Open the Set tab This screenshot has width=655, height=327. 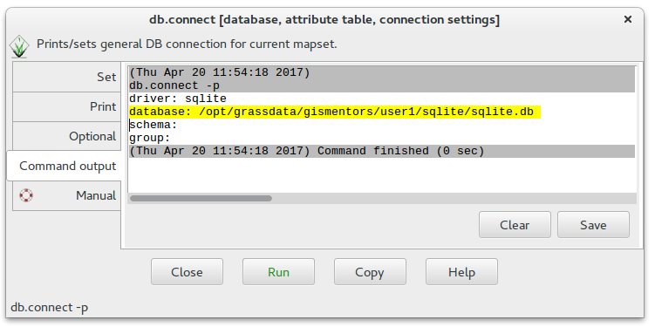click(x=67, y=77)
